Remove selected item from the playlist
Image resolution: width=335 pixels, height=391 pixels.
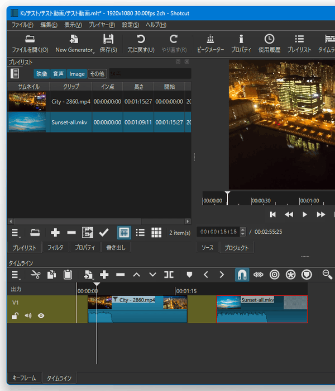click(x=71, y=233)
